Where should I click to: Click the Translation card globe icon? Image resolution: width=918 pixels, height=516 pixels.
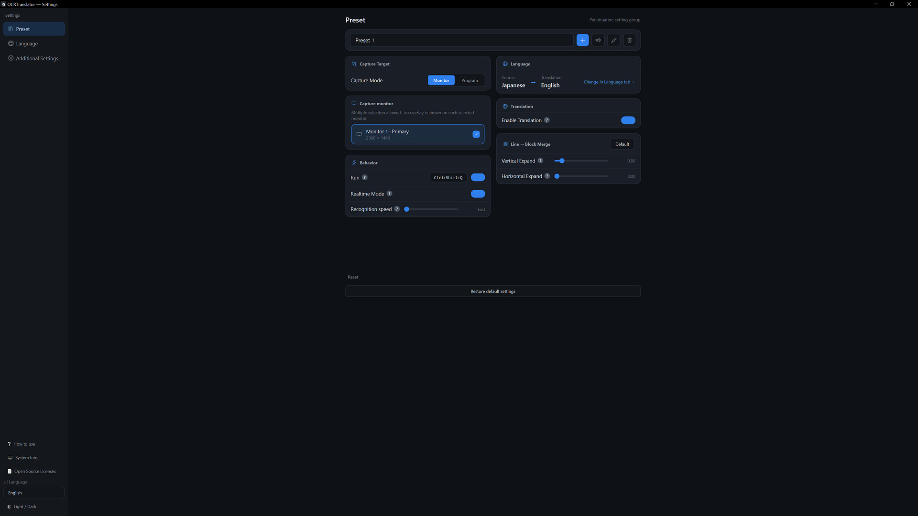pos(505,106)
